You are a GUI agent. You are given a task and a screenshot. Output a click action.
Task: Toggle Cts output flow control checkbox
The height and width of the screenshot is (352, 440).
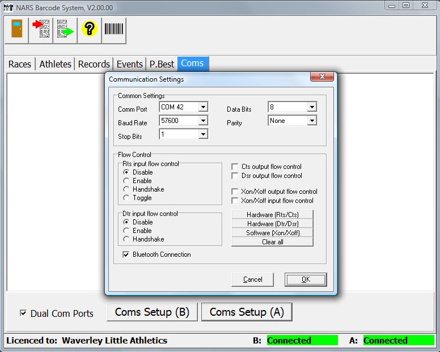click(235, 167)
